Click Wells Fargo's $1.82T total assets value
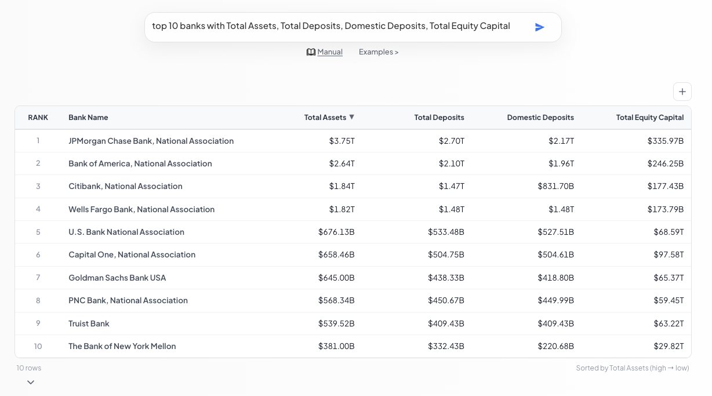712x396 pixels. (342, 209)
